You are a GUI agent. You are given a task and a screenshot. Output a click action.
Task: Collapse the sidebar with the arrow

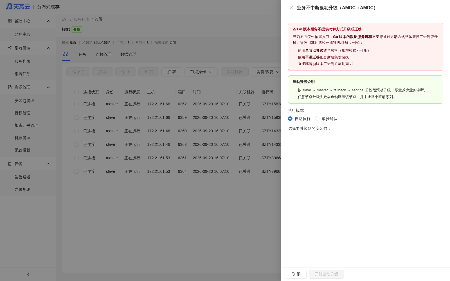[x=28, y=275]
